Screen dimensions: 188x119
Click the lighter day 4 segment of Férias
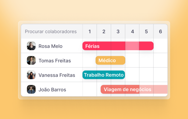[132, 46]
